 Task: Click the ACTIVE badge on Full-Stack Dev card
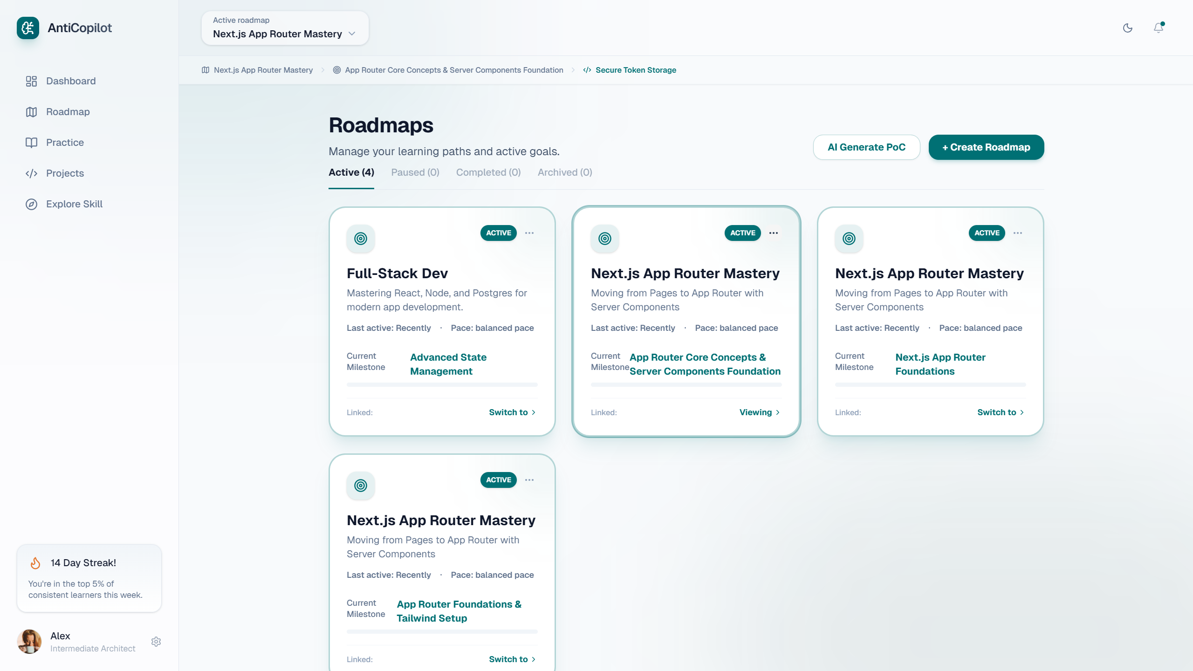[x=499, y=233]
